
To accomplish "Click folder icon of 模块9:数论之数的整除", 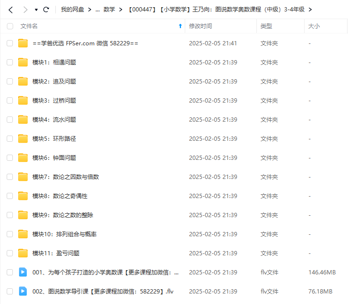I will coord(23,215).
